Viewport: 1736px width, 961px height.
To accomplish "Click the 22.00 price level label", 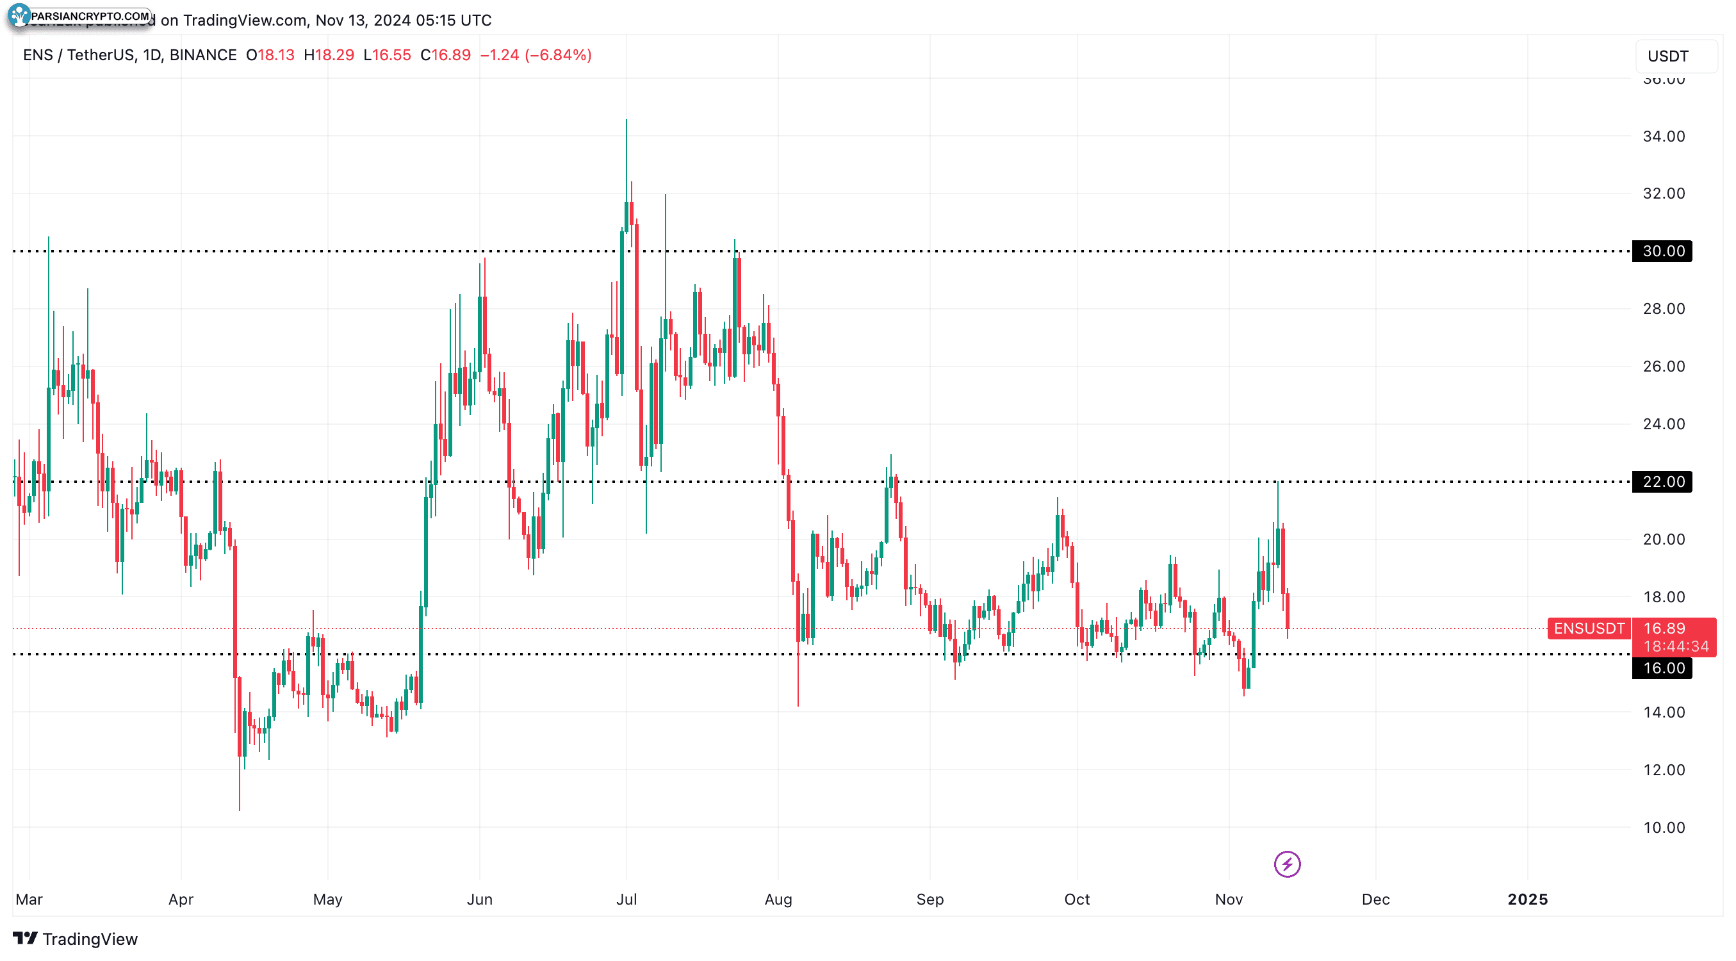I will pyautogui.click(x=1661, y=481).
